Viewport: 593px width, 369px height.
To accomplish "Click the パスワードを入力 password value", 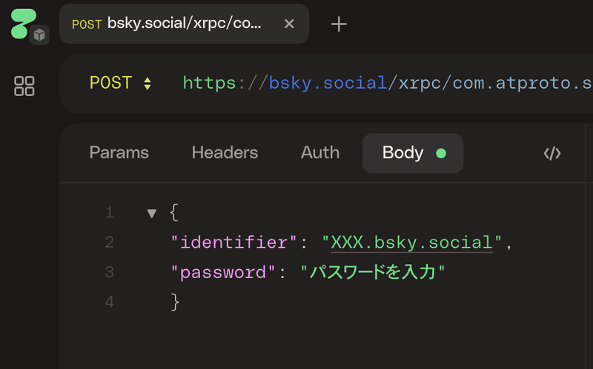I will point(373,272).
